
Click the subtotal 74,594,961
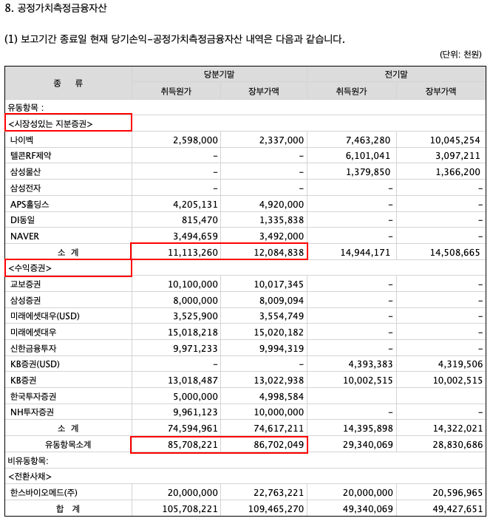point(192,429)
